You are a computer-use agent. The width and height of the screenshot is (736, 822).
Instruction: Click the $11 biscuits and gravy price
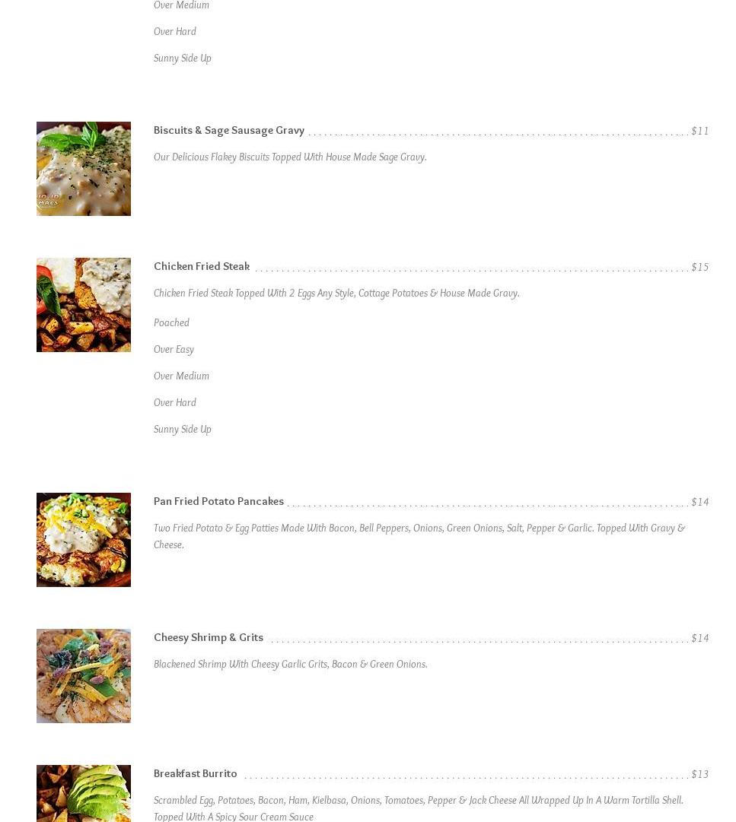(x=699, y=131)
